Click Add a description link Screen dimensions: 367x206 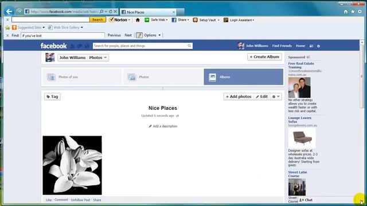tap(163, 126)
